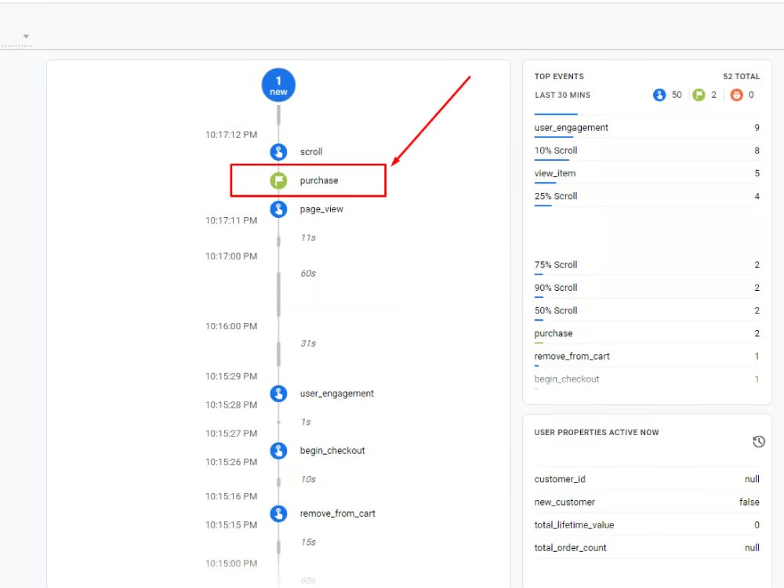Open the begin_checkout label in timeline
Image resolution: width=784 pixels, height=588 pixels.
[x=332, y=451]
